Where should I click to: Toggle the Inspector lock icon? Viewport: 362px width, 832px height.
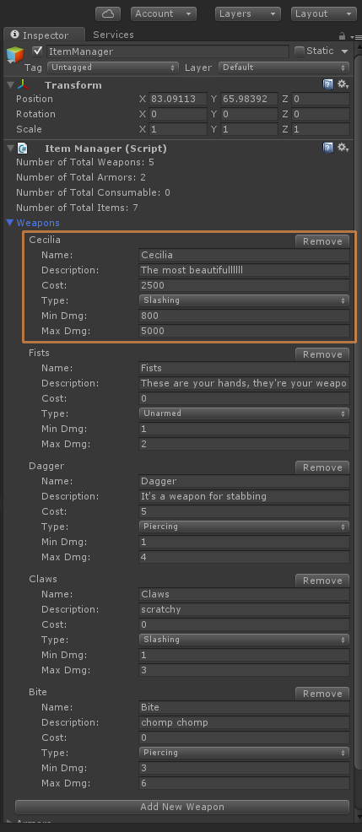343,36
